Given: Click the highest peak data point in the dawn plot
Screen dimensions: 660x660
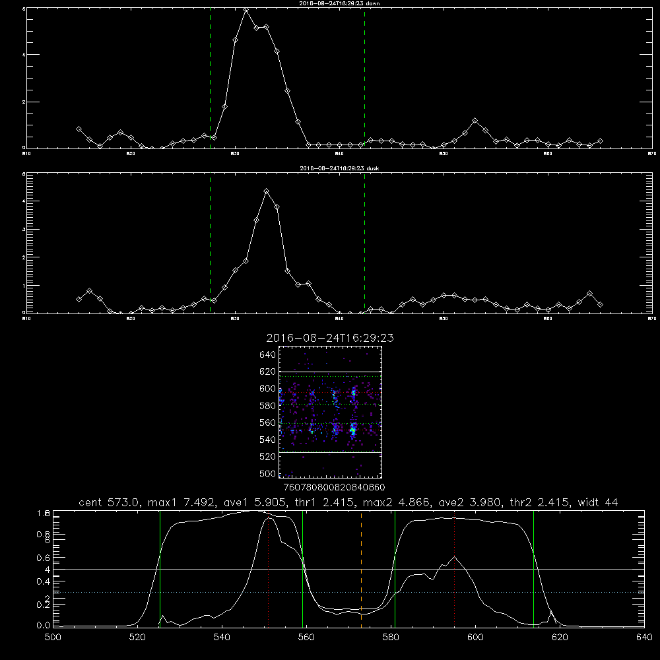Looking at the screenshot, I should point(246,10).
